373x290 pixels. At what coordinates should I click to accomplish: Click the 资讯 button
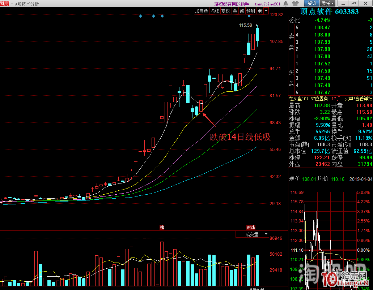click(312, 3)
